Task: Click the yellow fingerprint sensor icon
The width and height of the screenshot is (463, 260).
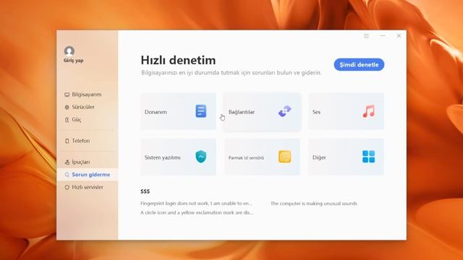Action: tap(284, 157)
